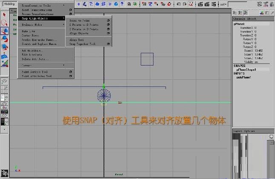The width and height of the screenshot is (275, 179).
Task: Select the Show Manipulator tool
Action: coord(4,56)
